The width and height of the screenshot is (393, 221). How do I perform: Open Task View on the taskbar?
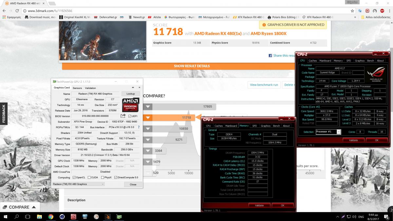tap(28, 216)
